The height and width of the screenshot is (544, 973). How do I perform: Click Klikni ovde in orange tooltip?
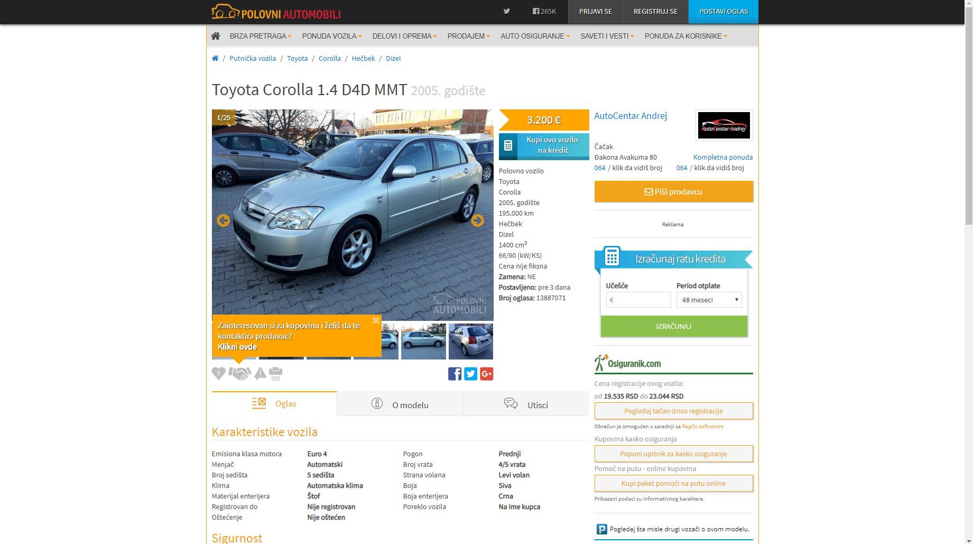pos(237,347)
